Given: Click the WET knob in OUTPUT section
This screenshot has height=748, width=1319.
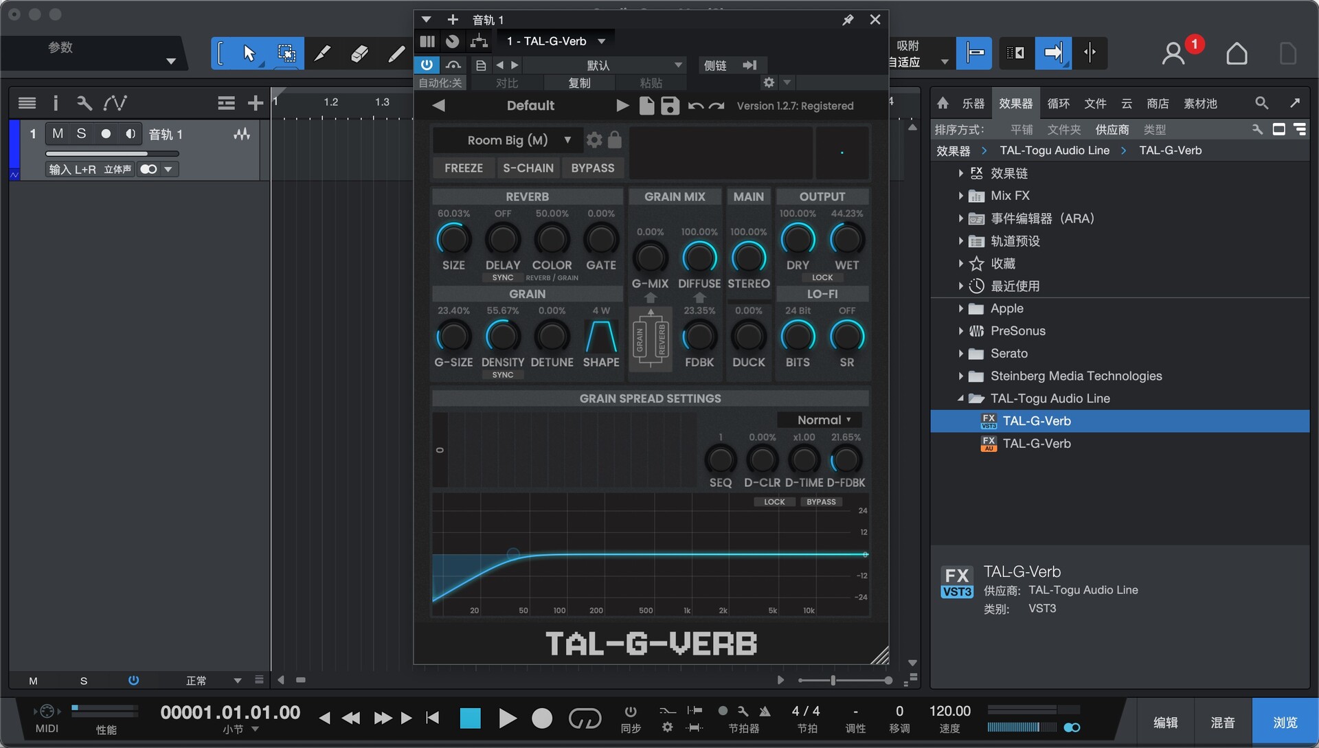Looking at the screenshot, I should tap(846, 240).
